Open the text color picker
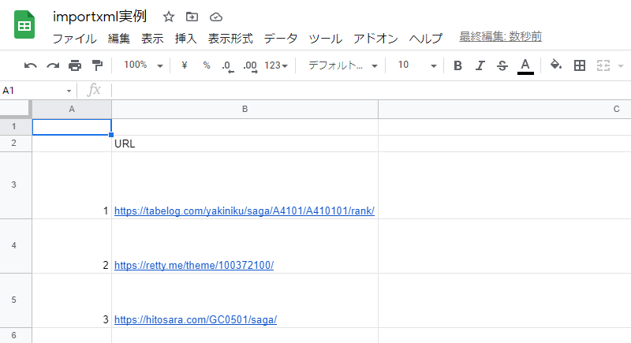This screenshot has height=343, width=631. point(525,66)
